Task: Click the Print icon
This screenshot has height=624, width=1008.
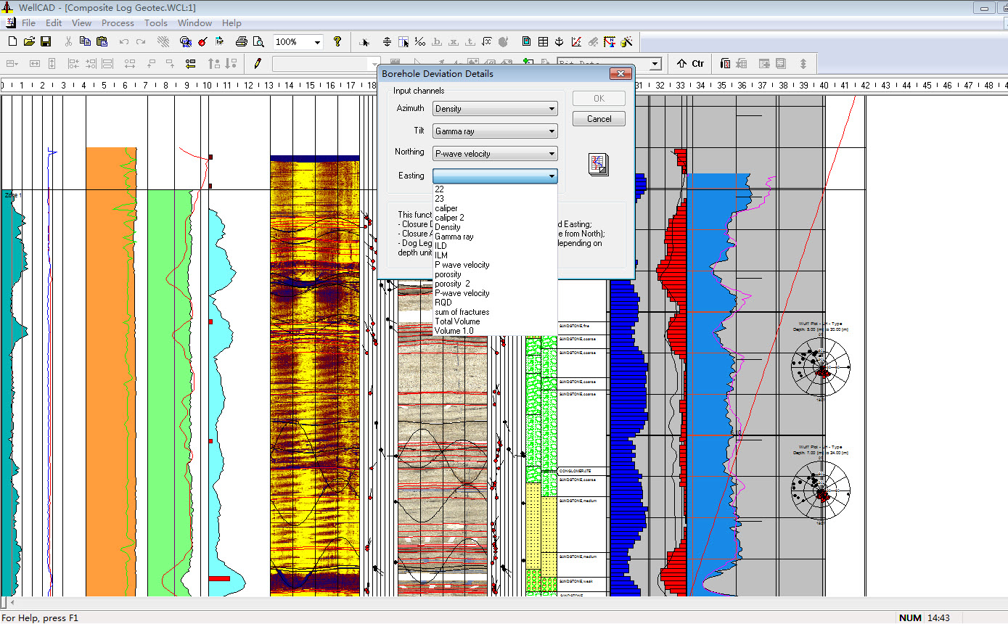Action: (242, 41)
